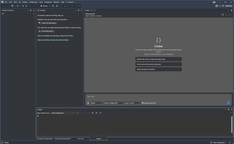Image resolution: width=234 pixels, height=144 pixels.
Task: Click the new project toolbar icon
Action: pyautogui.click(x=12, y=6)
